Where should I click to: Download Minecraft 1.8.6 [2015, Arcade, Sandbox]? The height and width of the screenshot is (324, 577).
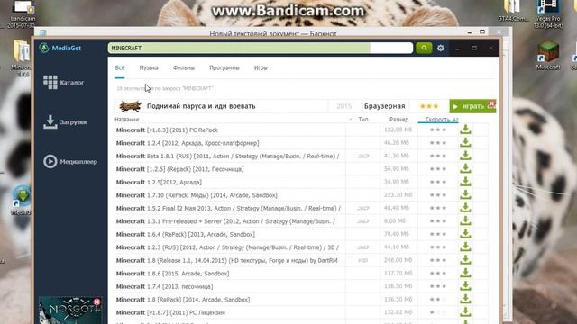pos(465,274)
